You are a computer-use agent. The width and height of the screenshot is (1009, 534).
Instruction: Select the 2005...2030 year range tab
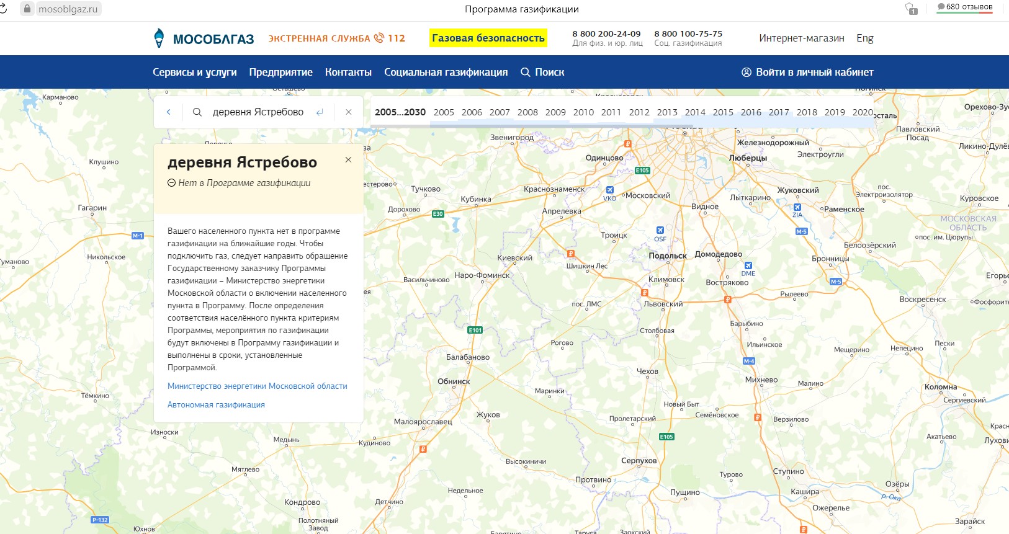pos(400,112)
